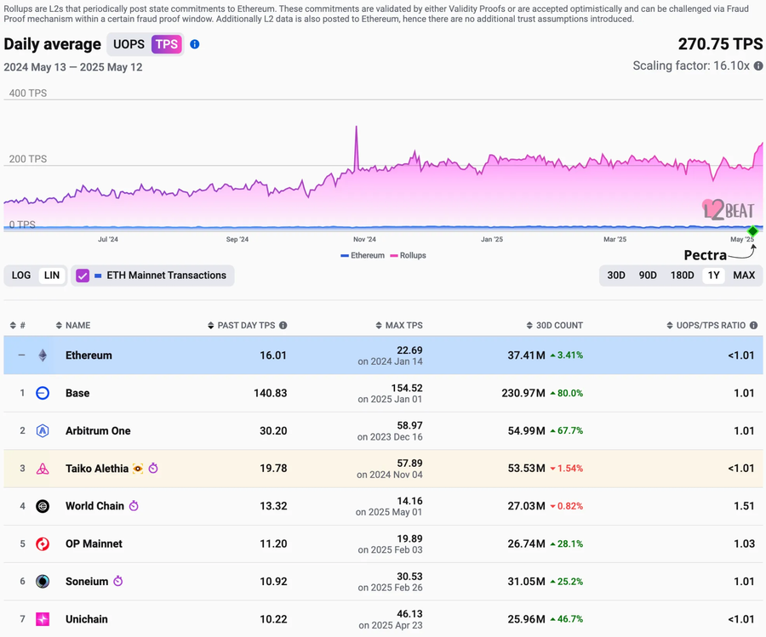Click the Unichain pink logo icon
The height and width of the screenshot is (637, 766).
coord(43,619)
